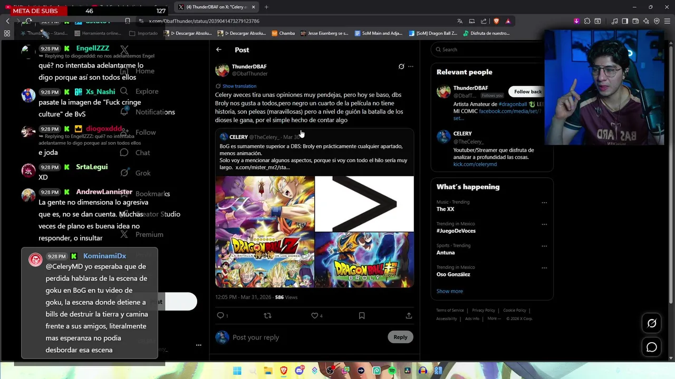Open the new tab plus button
The height and width of the screenshot is (379, 675).
point(266,7)
